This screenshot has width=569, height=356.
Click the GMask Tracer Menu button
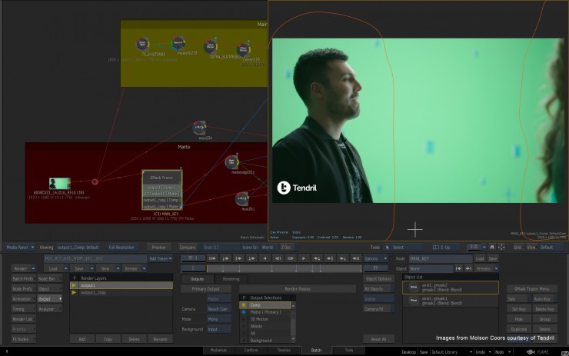click(530, 288)
